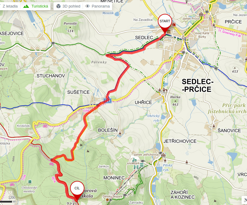Image resolution: width=247 pixels, height=205 pixels.
Task: Click the green clover icon above Chlístovské menhiry
Action: [x=30, y=182]
